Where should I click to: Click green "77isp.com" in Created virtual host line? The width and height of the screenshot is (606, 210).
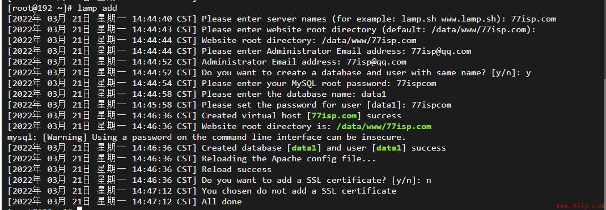click(x=334, y=115)
